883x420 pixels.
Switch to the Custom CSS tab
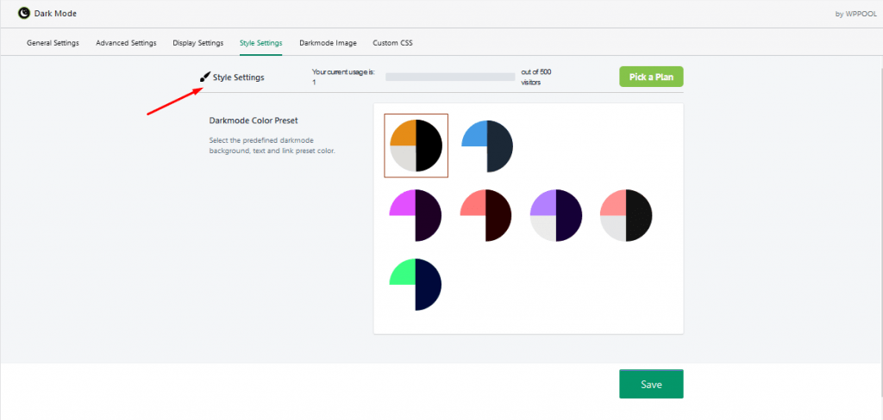pyautogui.click(x=392, y=43)
